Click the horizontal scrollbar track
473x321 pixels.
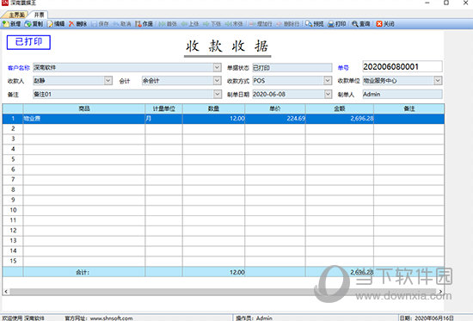point(224,292)
